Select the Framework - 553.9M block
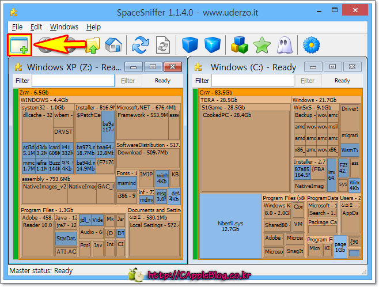Screen dimensions: 379x287 (x=142, y=126)
